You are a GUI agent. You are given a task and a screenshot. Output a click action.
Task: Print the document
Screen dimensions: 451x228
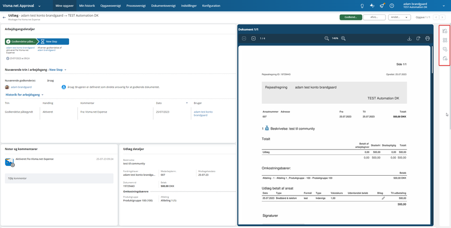(428, 38)
